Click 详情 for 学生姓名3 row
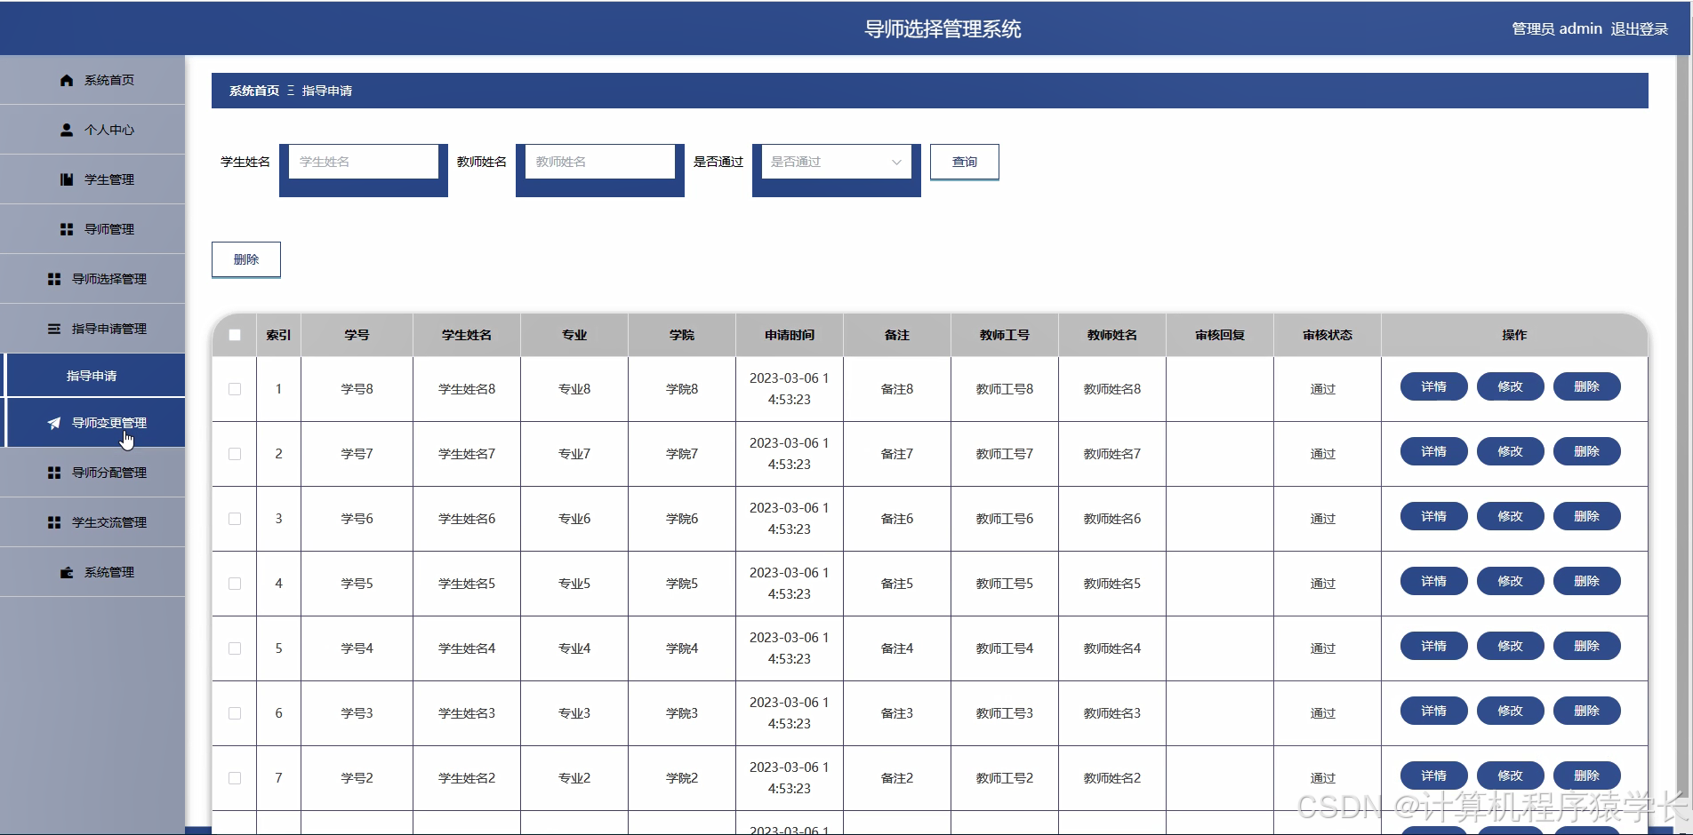This screenshot has height=835, width=1693. (1434, 711)
